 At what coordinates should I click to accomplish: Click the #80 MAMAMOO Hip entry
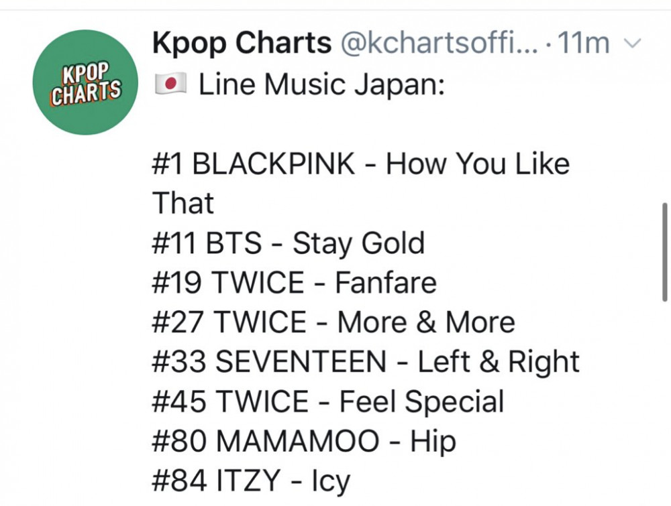tap(304, 441)
